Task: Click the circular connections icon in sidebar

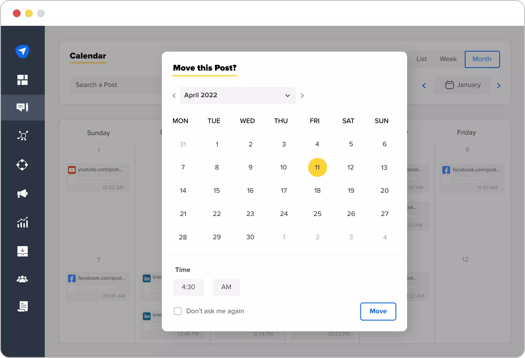Action: [x=22, y=165]
